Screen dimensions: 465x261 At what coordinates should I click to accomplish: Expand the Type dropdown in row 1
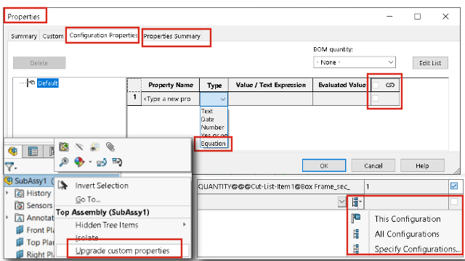(x=222, y=99)
